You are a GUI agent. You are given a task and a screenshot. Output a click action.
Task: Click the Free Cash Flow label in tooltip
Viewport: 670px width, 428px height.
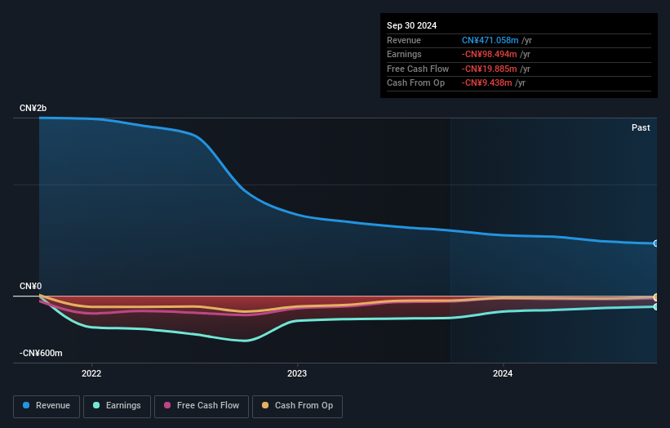[418, 69]
